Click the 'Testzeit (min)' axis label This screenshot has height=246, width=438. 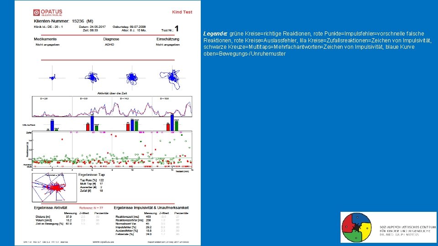[182, 171]
